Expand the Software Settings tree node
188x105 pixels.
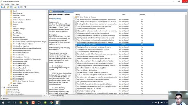pos(4,90)
